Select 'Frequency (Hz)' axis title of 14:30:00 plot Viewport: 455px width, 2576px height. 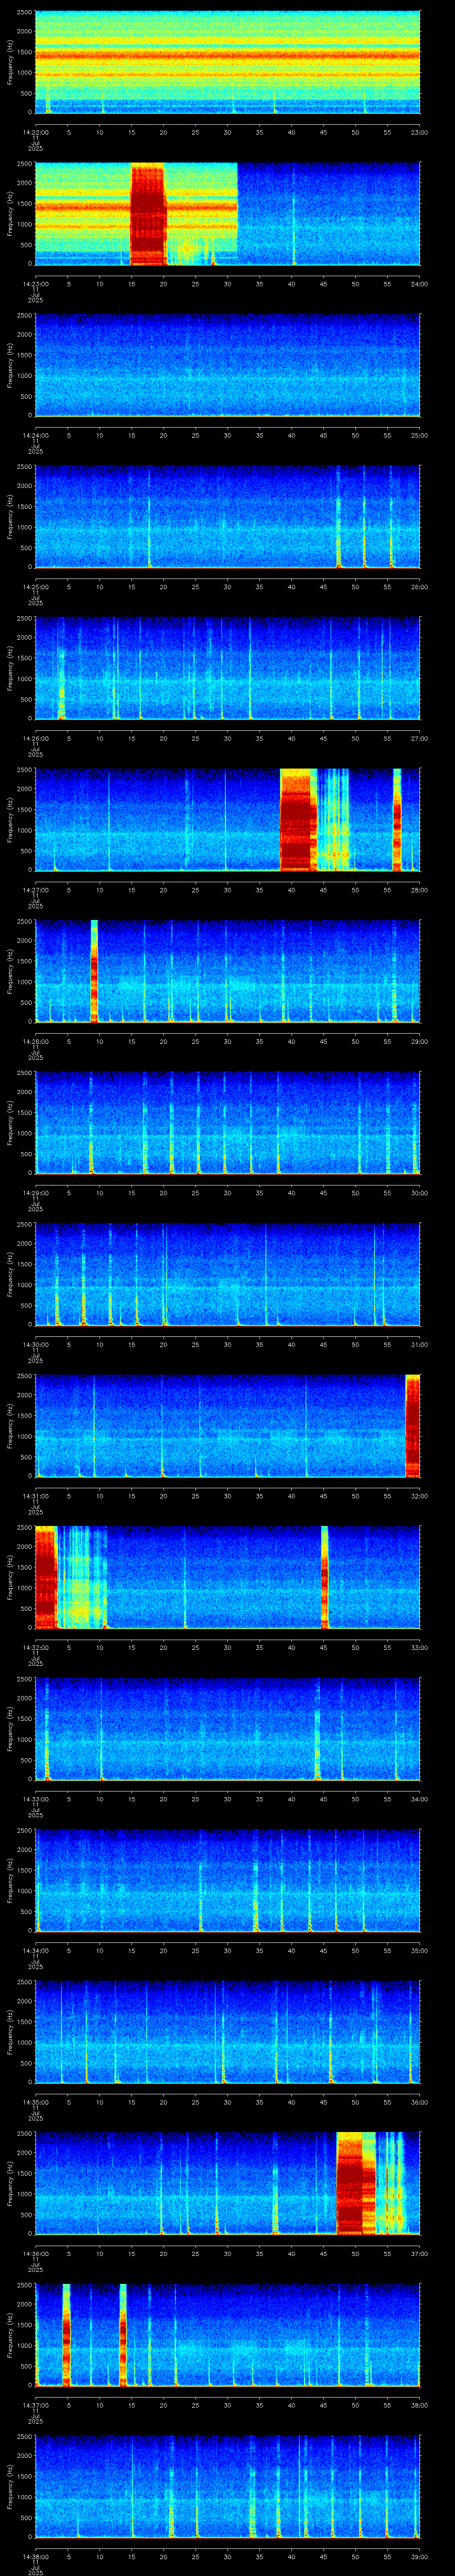(x=10, y=1274)
